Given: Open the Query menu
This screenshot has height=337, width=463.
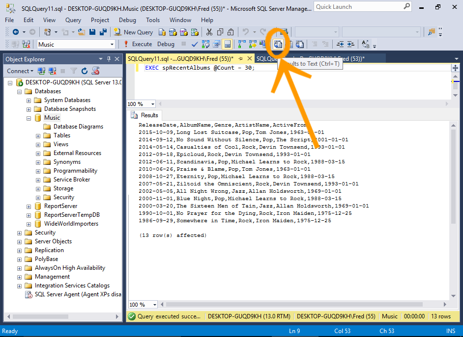Looking at the screenshot, I should click(73, 20).
